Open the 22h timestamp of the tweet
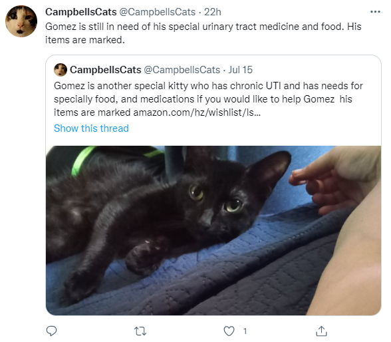391x342 pixels. pyautogui.click(x=213, y=12)
